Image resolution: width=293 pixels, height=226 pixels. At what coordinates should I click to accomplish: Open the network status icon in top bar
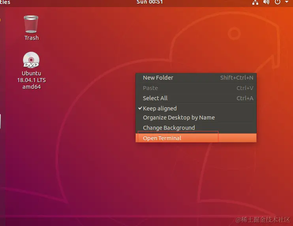(x=255, y=2)
